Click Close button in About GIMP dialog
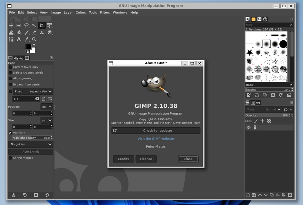The image size is (303, 205). pos(188,159)
